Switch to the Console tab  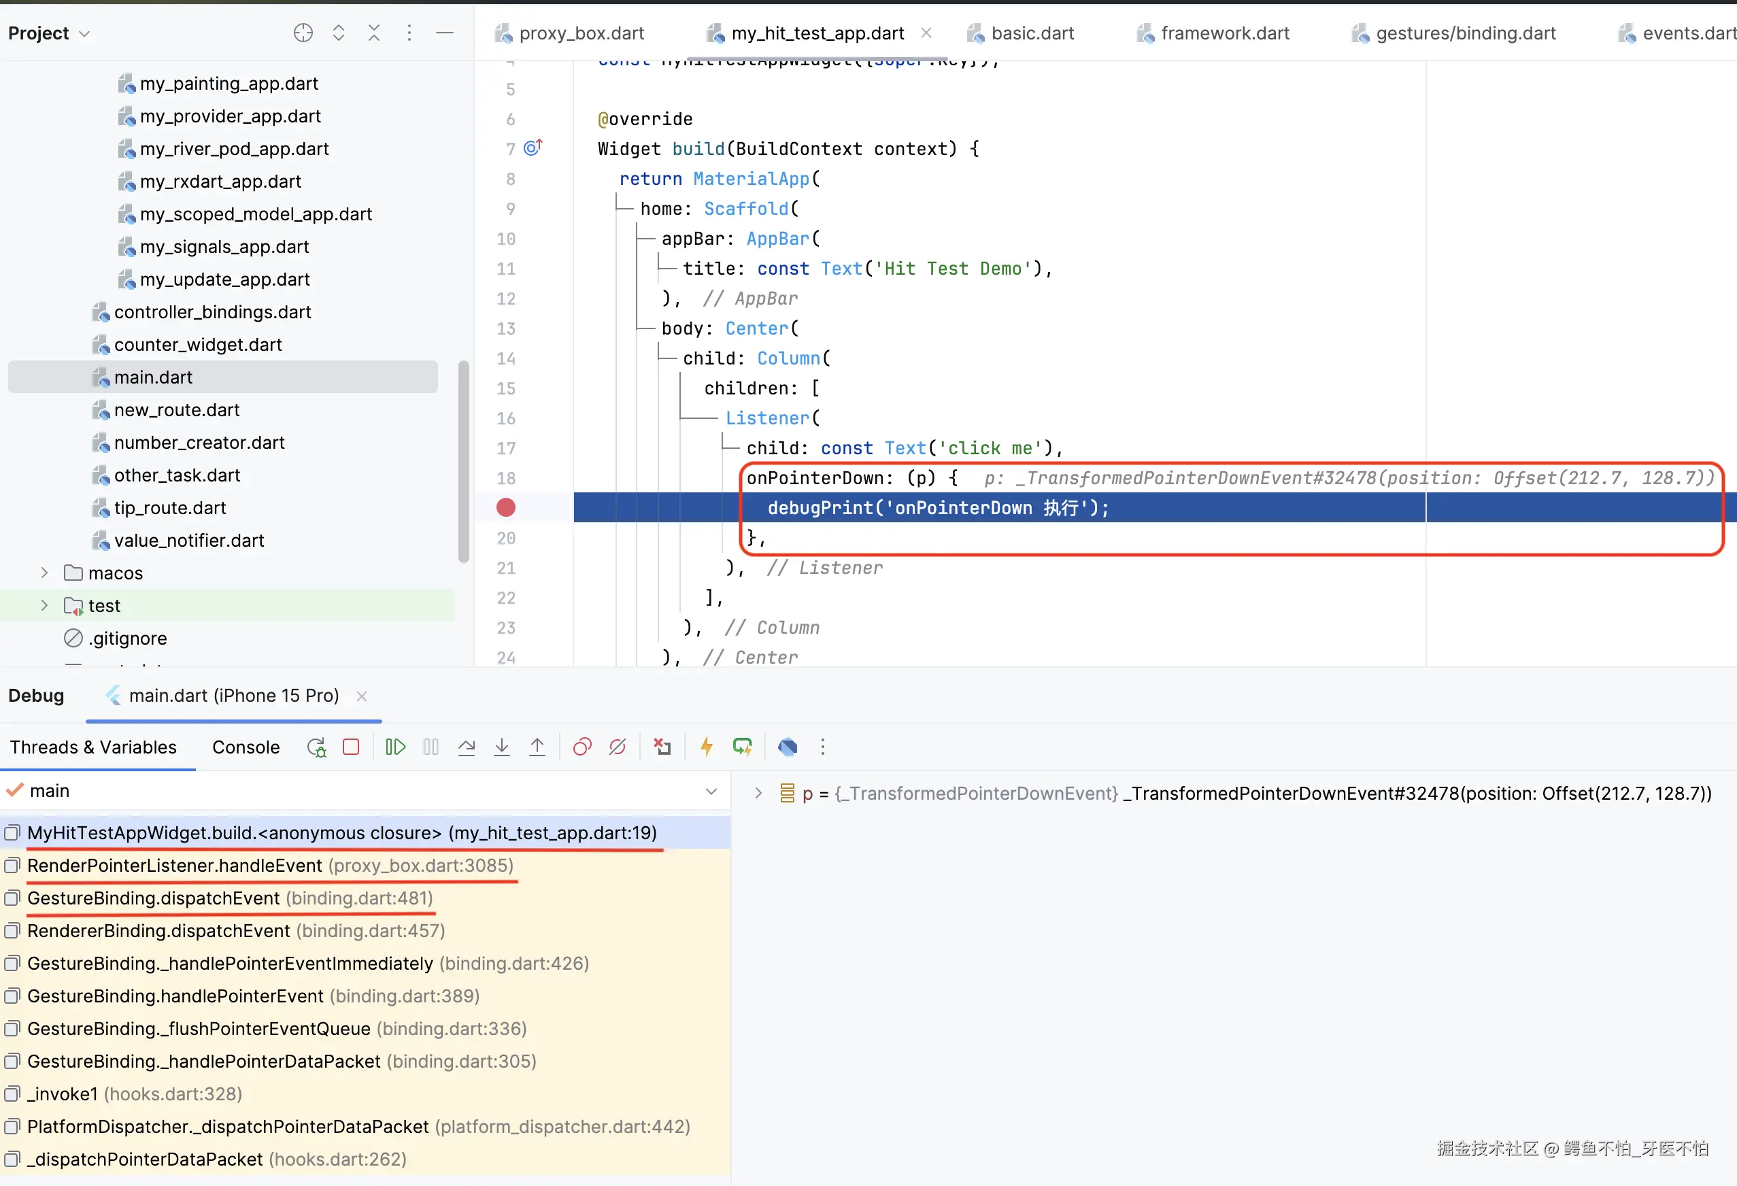point(246,747)
